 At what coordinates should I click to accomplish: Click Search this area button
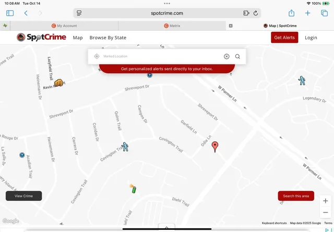click(296, 196)
